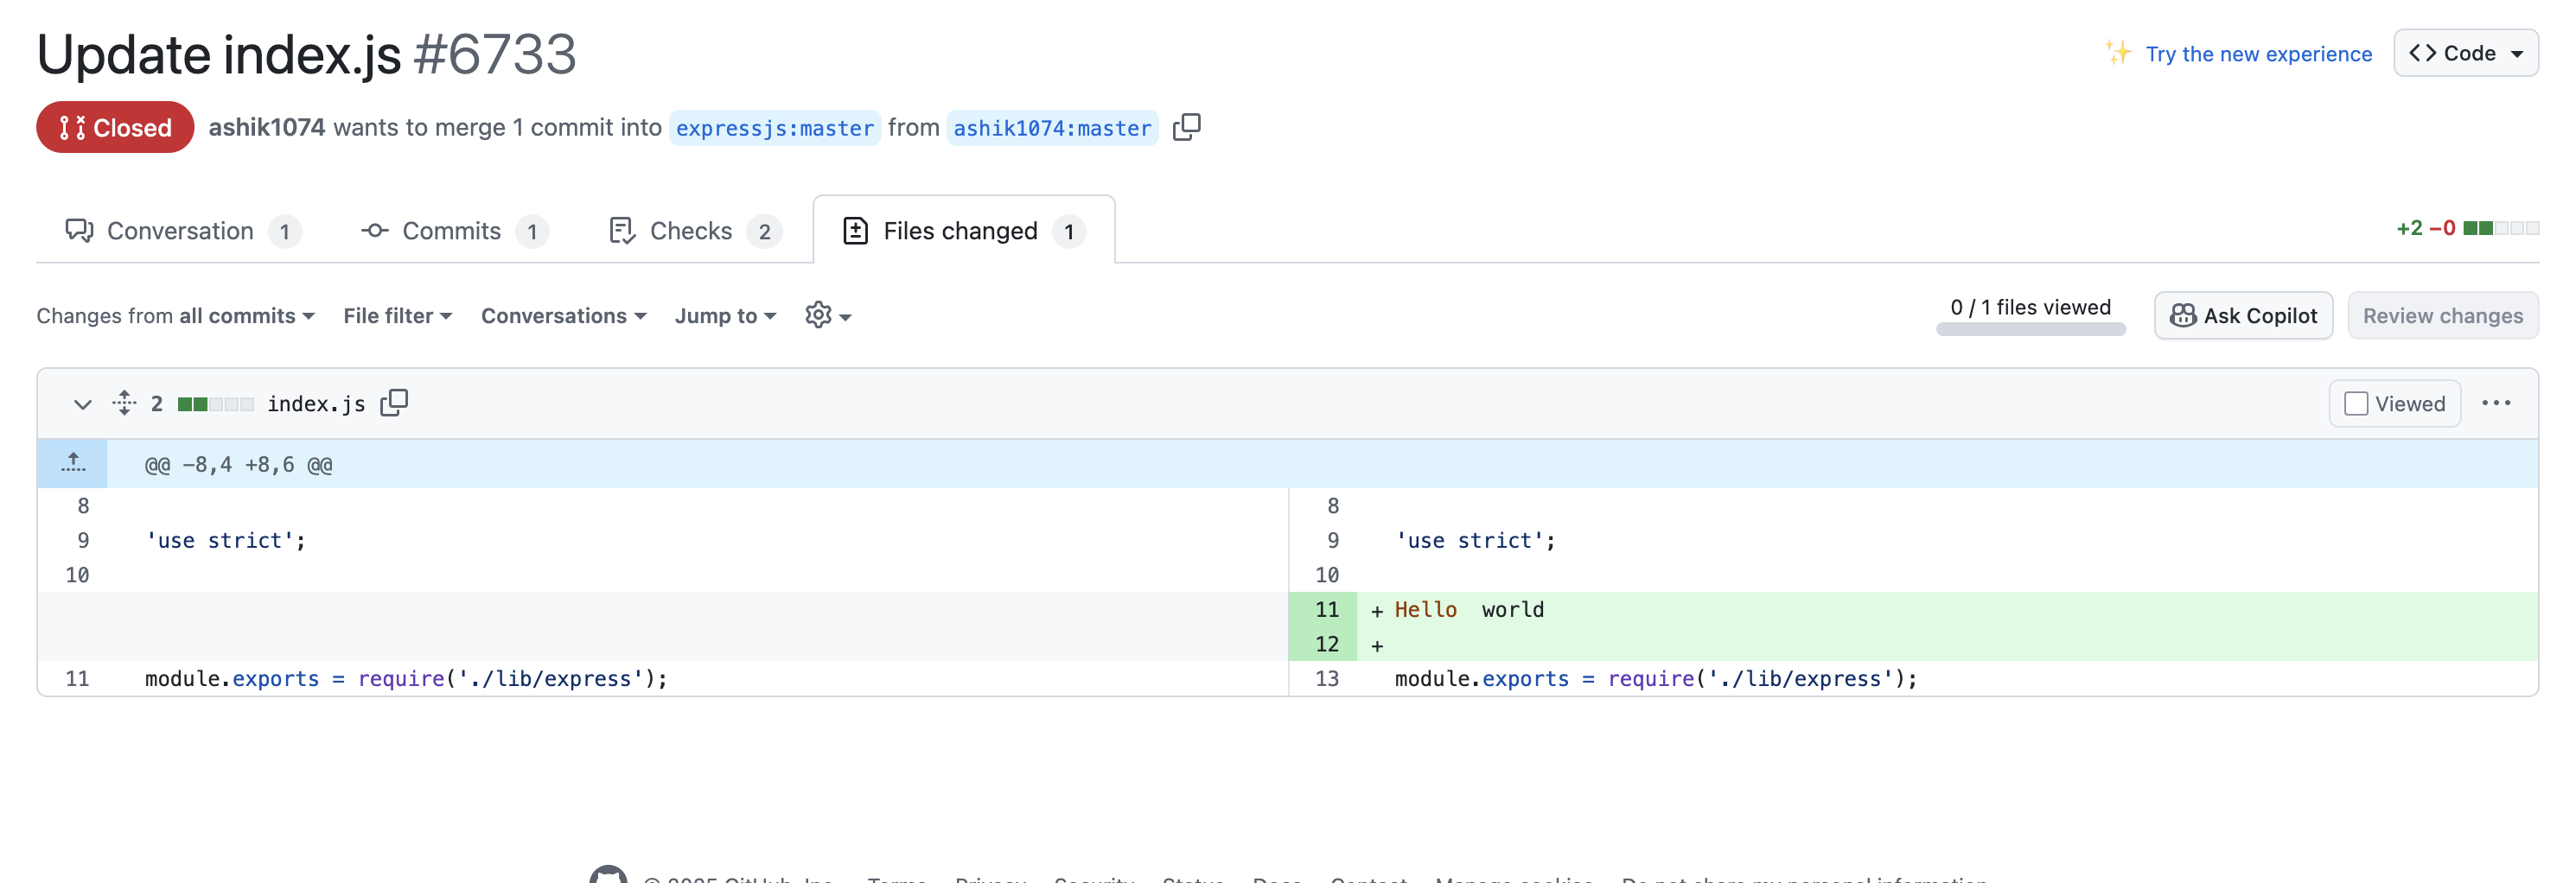Copy the head branch name icon

point(1186,127)
